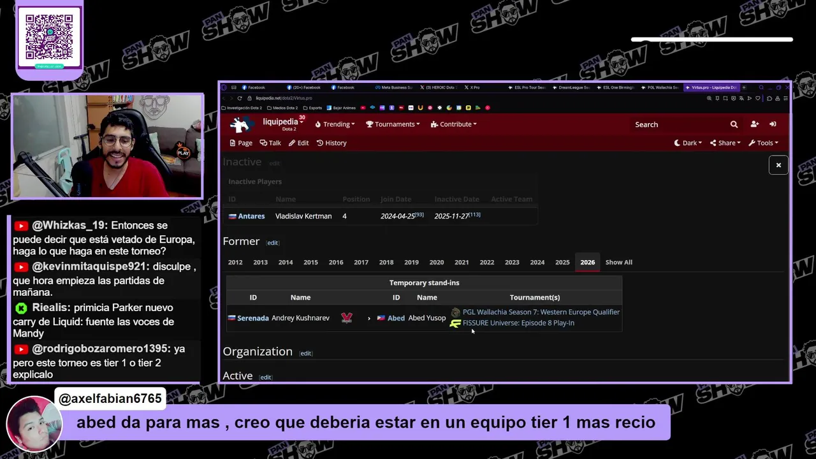Select the Show All tab

point(619,262)
